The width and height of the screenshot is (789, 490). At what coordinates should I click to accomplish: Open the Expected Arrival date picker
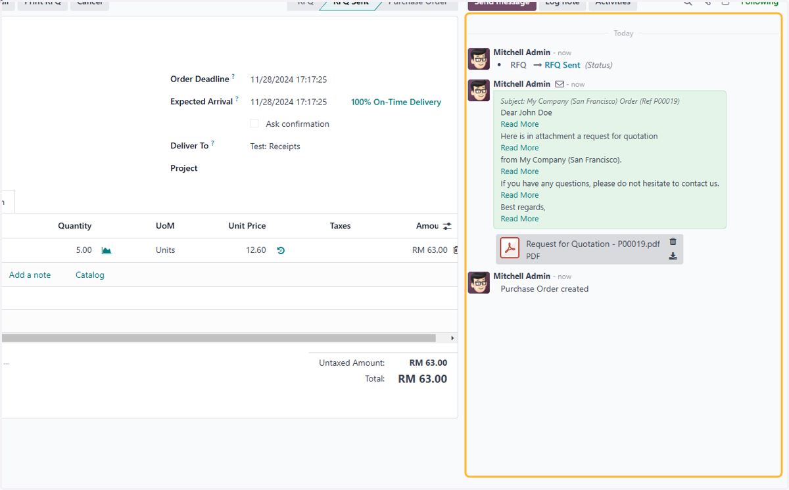coord(289,102)
